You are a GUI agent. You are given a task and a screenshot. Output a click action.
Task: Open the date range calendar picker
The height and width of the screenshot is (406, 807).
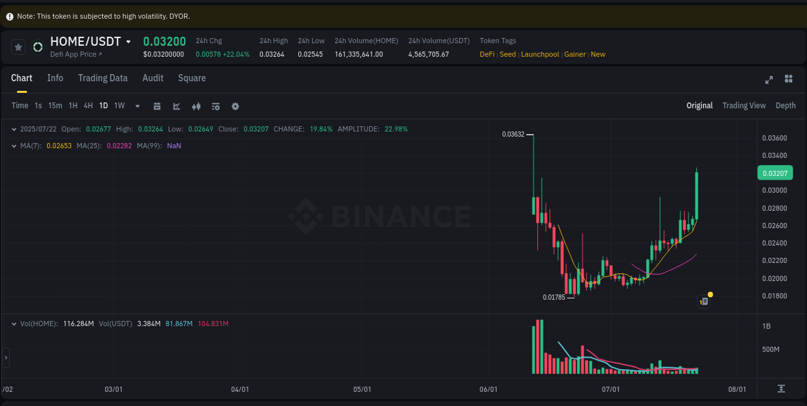pos(157,106)
